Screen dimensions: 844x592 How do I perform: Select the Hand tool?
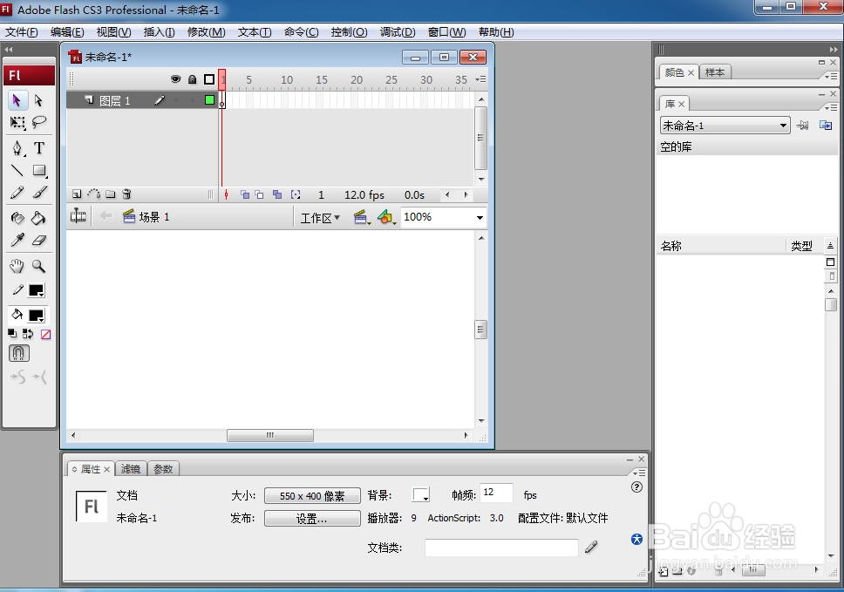(x=17, y=265)
